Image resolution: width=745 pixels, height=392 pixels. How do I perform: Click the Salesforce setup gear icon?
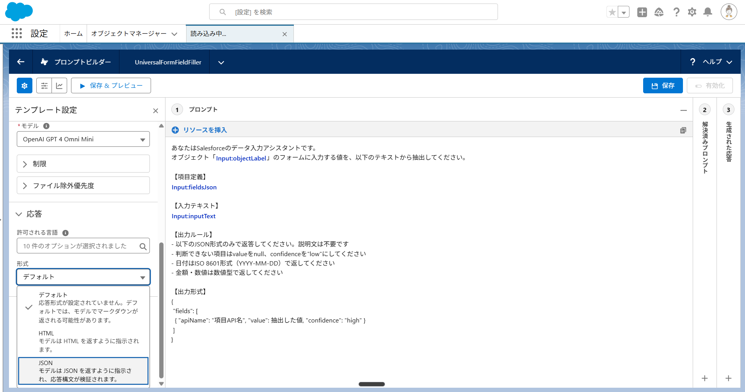(692, 12)
